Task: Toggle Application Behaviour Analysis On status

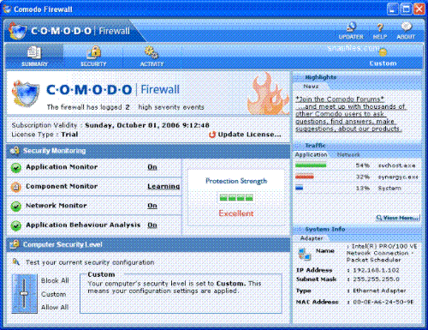Action: point(152,225)
